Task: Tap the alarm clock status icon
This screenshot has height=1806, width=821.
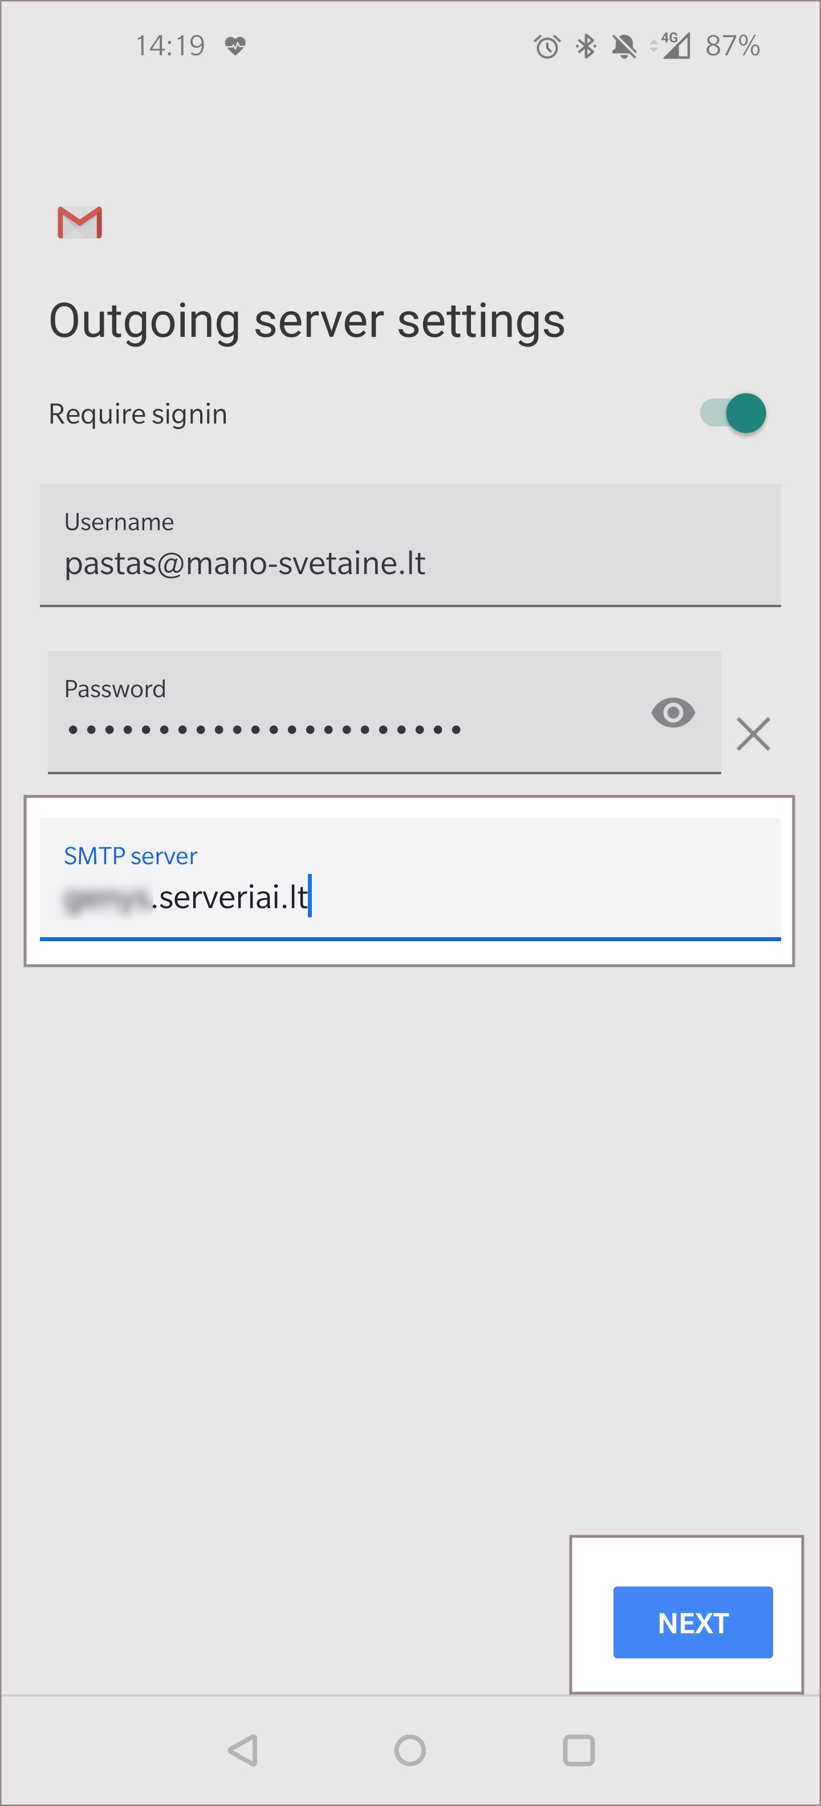Action: [x=547, y=46]
